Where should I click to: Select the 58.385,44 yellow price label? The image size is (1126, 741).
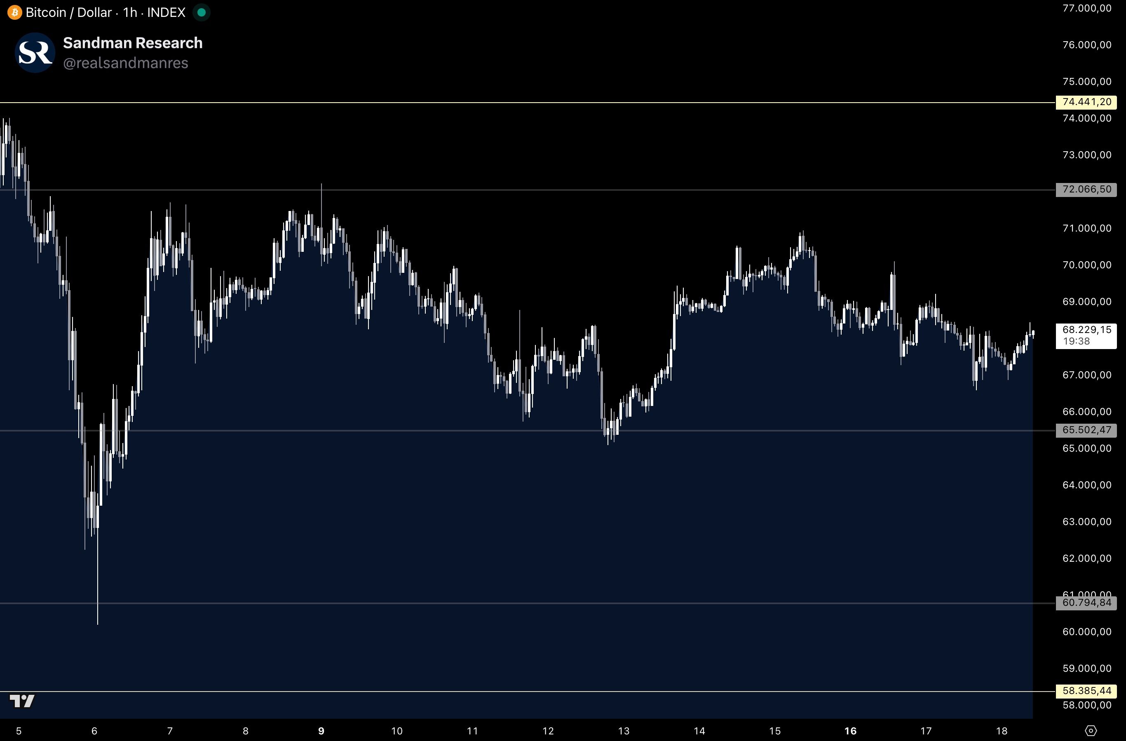tap(1086, 691)
